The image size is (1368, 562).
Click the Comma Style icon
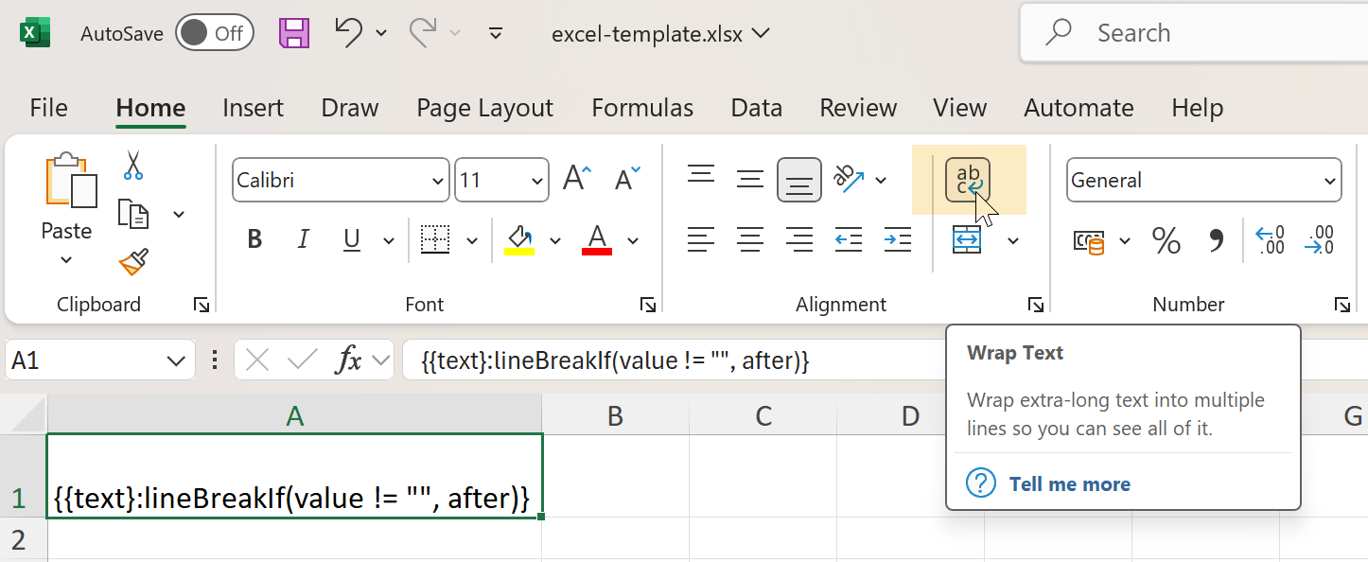point(1217,241)
